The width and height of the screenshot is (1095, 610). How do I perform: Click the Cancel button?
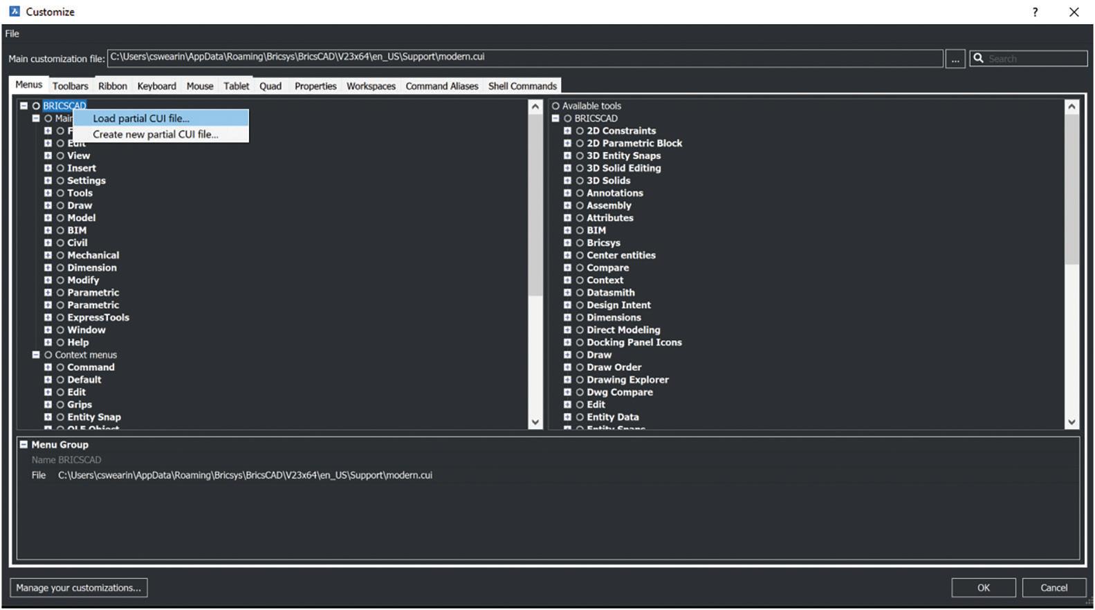click(1054, 588)
